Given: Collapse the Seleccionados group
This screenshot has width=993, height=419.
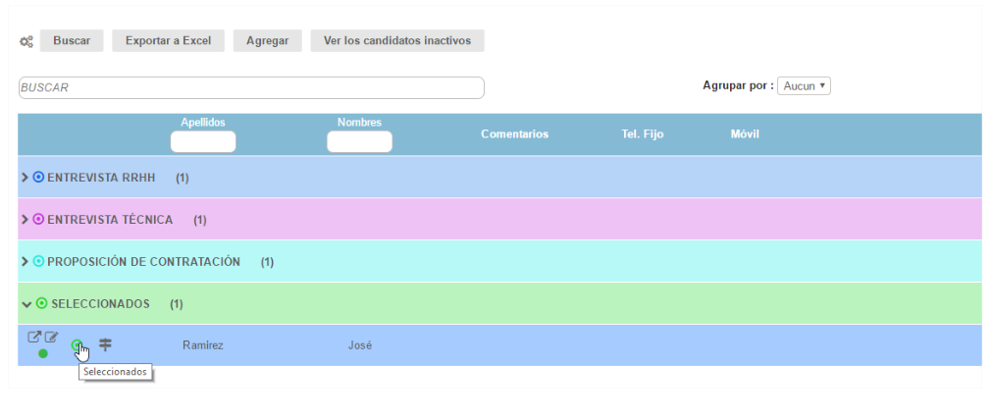Looking at the screenshot, I should (26, 304).
